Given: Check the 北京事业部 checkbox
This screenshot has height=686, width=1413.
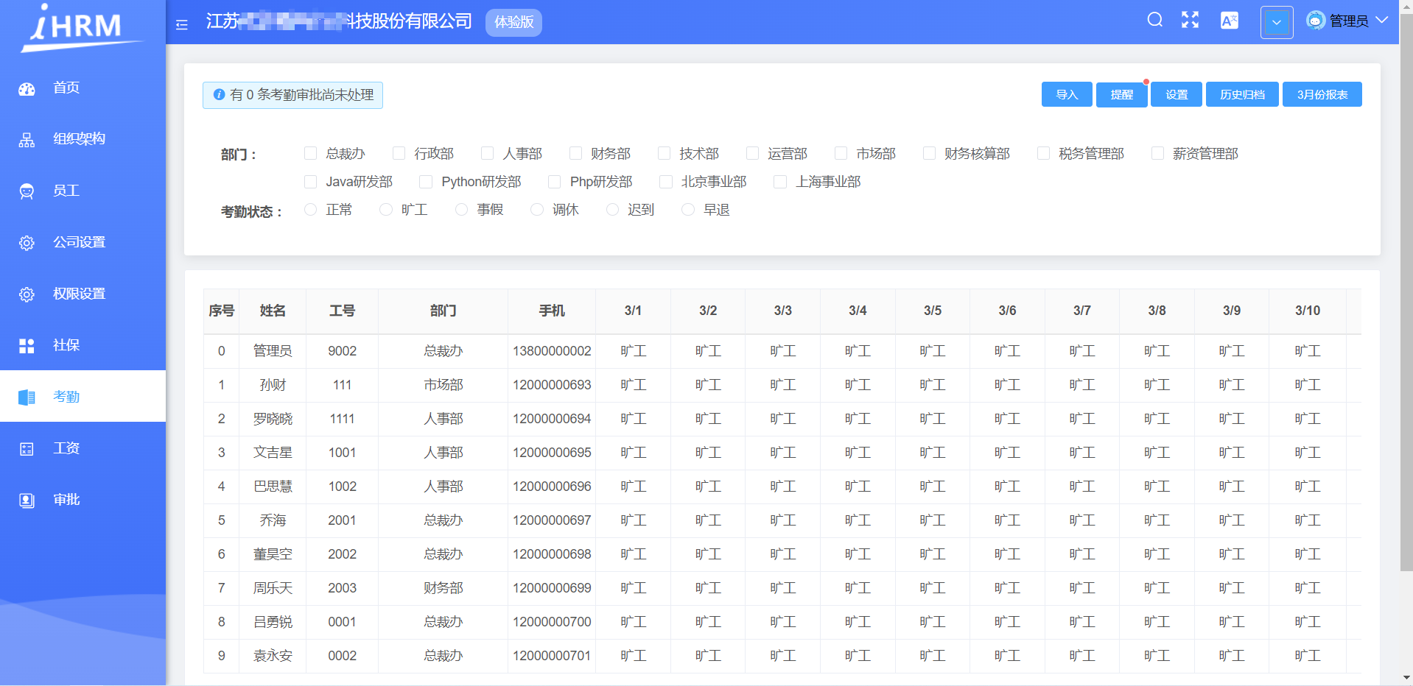Looking at the screenshot, I should (665, 182).
